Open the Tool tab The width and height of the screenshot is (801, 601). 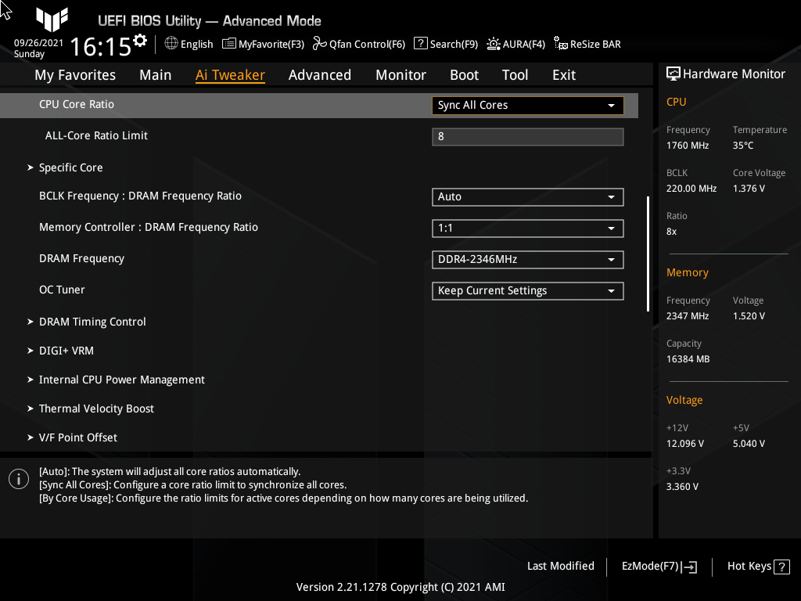point(515,75)
